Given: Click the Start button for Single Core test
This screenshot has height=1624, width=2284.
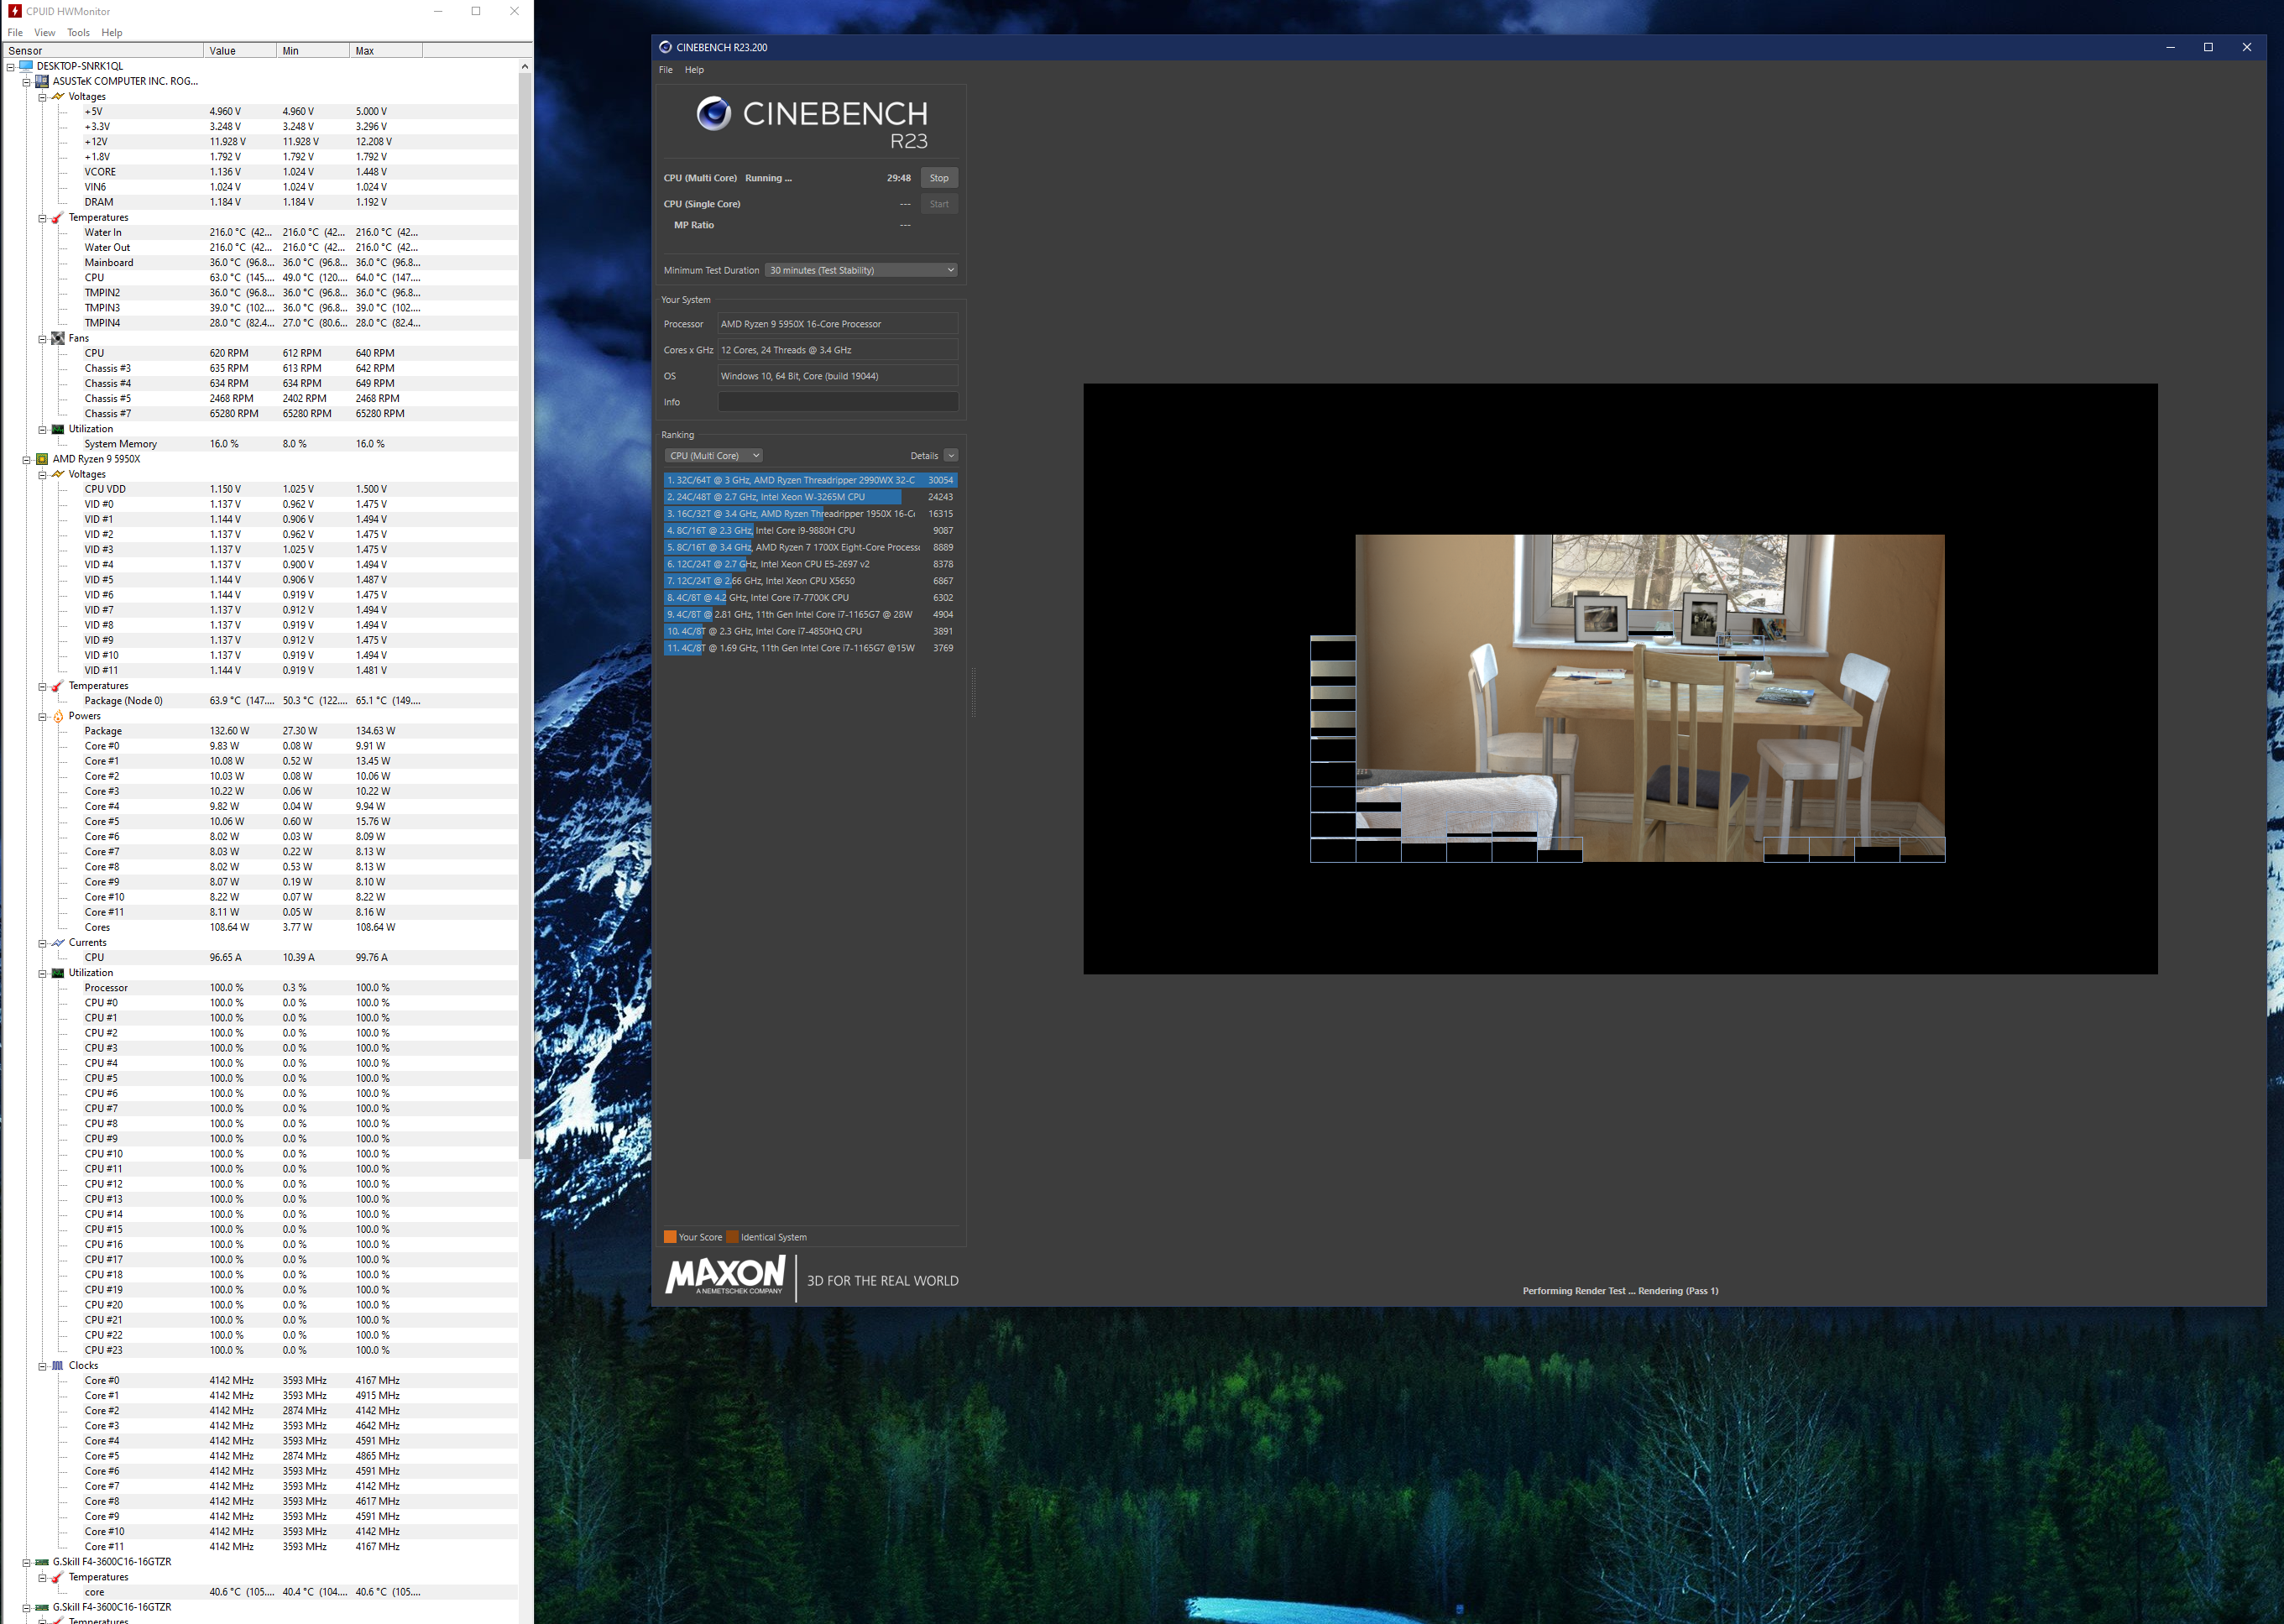Looking at the screenshot, I should pyautogui.click(x=940, y=204).
